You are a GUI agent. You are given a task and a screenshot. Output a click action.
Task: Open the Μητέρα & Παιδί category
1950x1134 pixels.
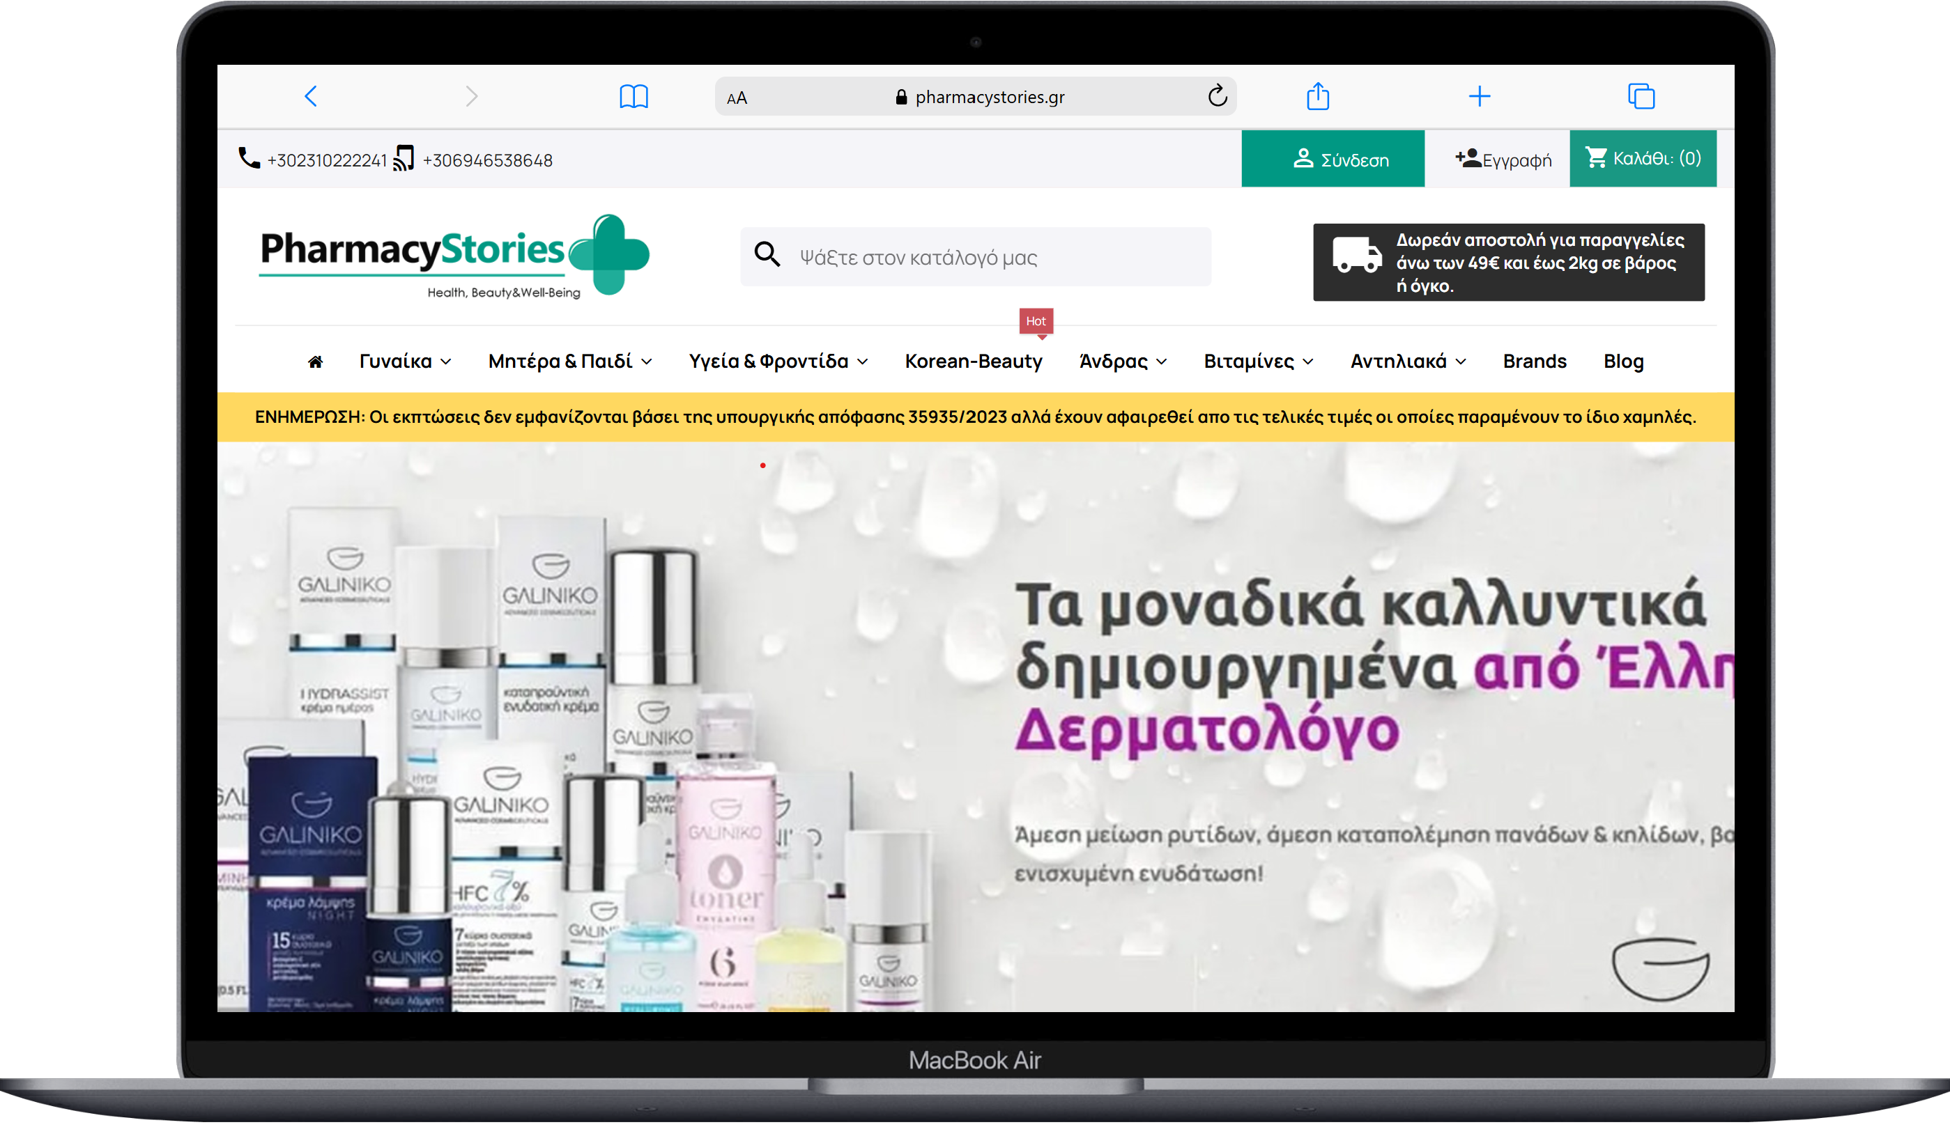tap(560, 362)
